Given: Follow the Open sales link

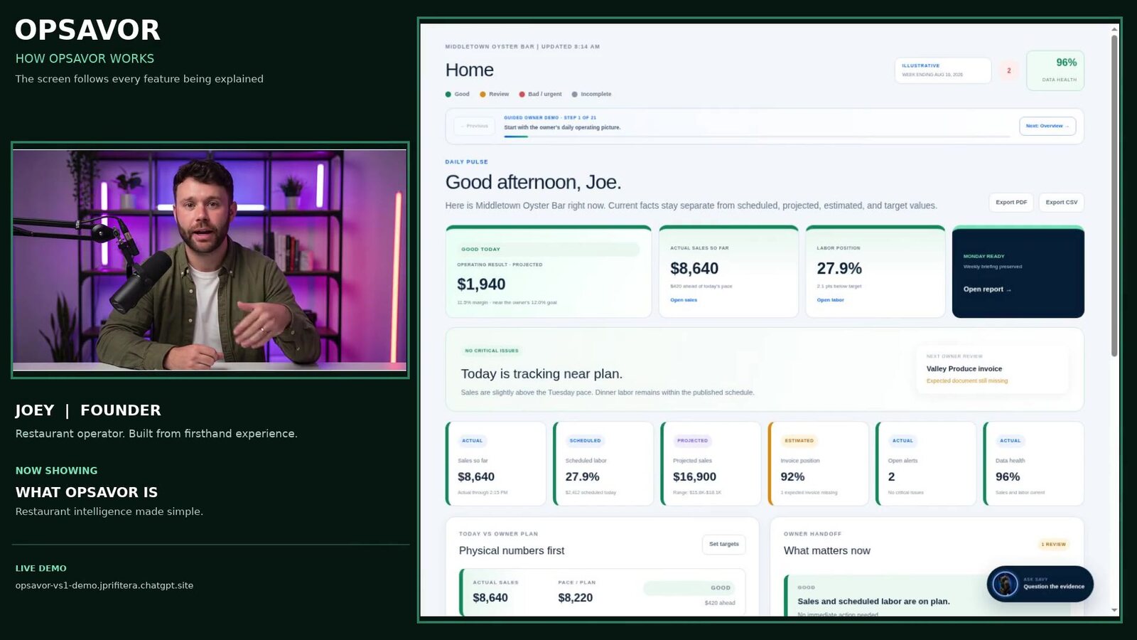Looking at the screenshot, I should (x=684, y=300).
